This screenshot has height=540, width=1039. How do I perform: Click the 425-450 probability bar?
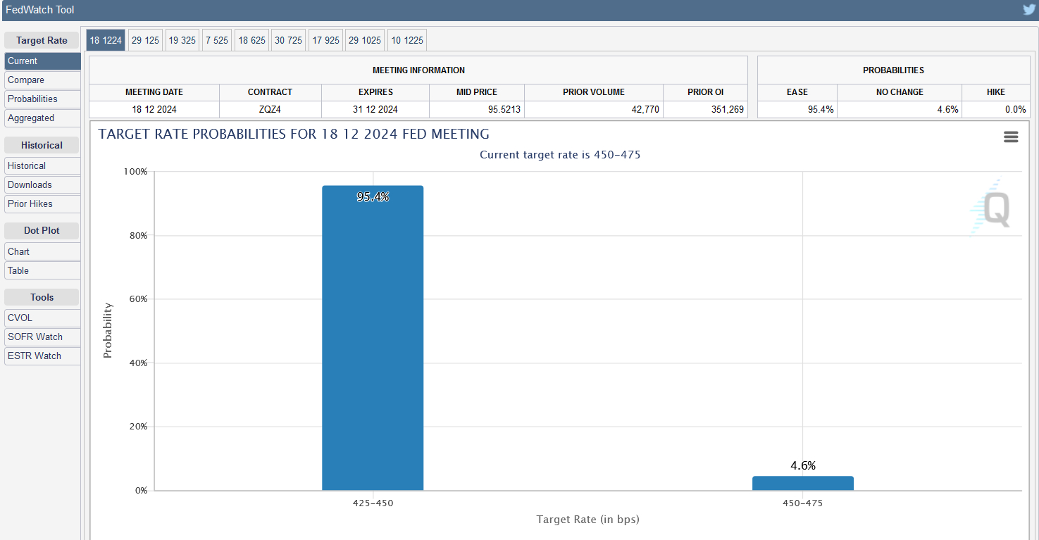(373, 338)
